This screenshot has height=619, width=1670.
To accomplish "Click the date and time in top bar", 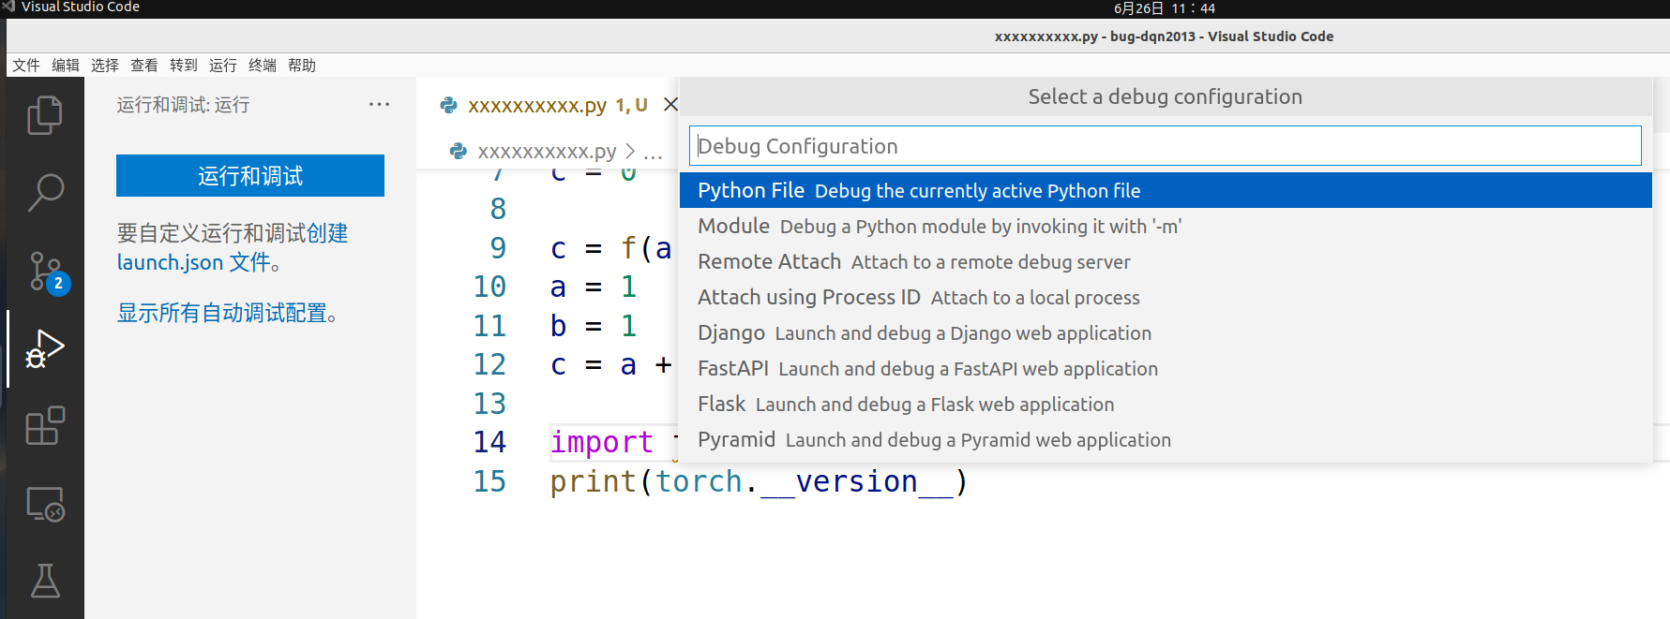I will click(x=1164, y=8).
